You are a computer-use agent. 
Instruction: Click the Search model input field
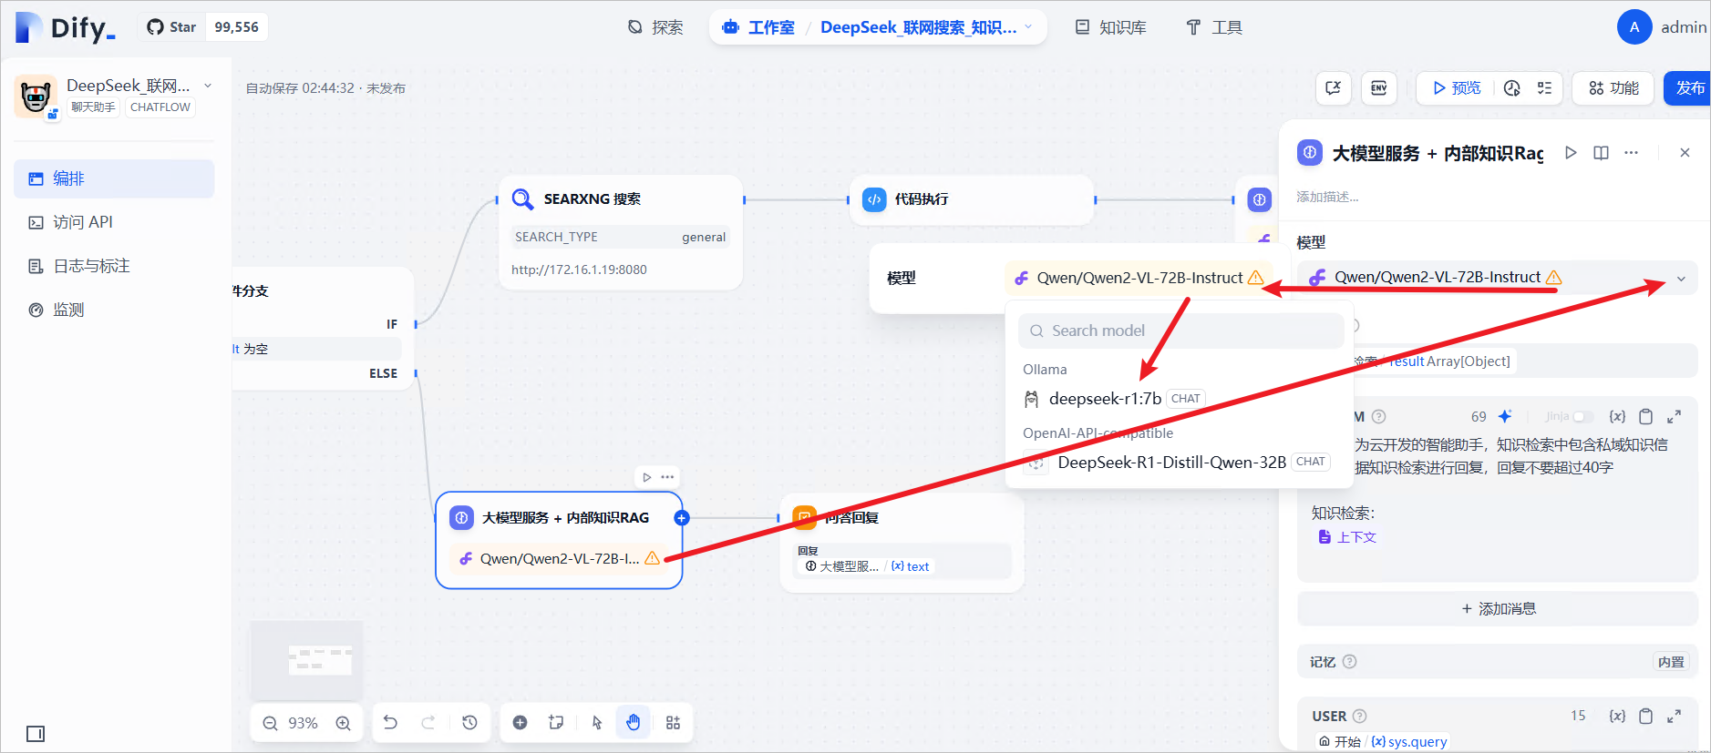point(1181,331)
